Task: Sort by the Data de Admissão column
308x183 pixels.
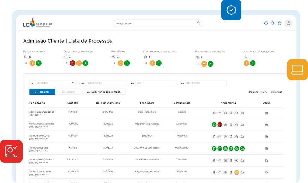Action: click(108, 103)
